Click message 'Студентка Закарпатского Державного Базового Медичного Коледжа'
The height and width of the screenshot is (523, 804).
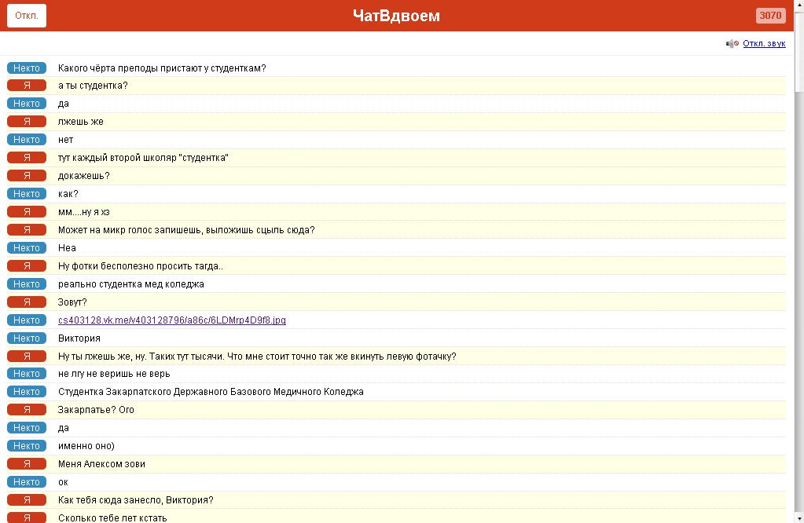[x=211, y=392]
